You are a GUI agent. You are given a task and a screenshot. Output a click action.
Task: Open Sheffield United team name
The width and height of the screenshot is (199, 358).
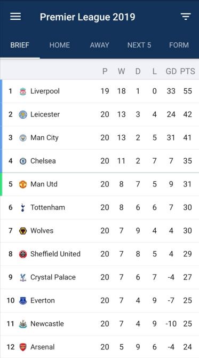[55, 254]
